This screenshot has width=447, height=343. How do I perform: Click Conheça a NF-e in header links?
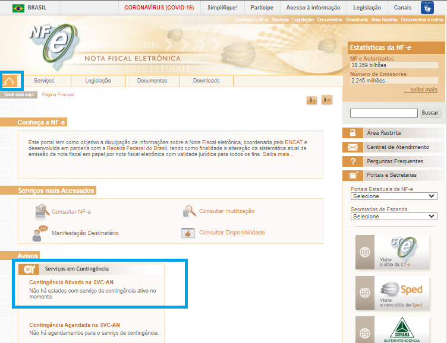coord(251,20)
